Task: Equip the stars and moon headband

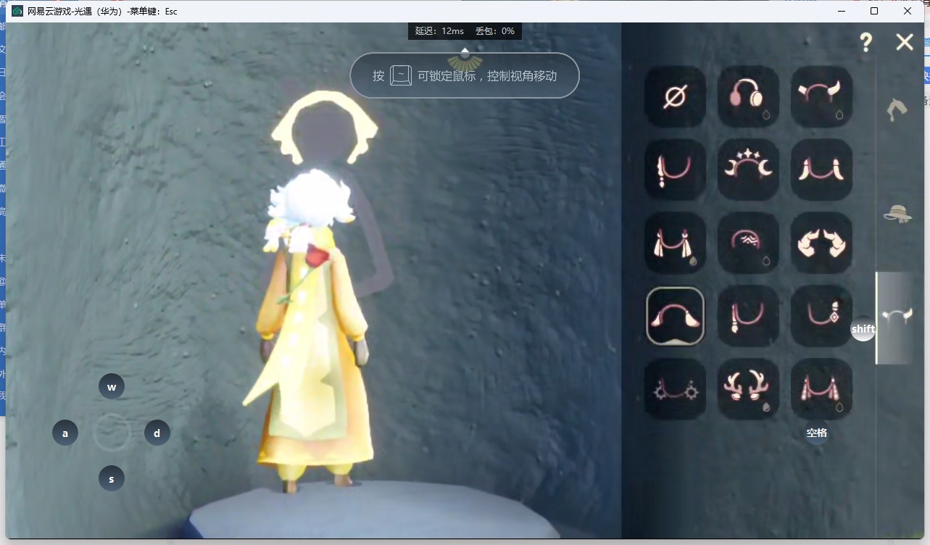Action: coord(748,170)
